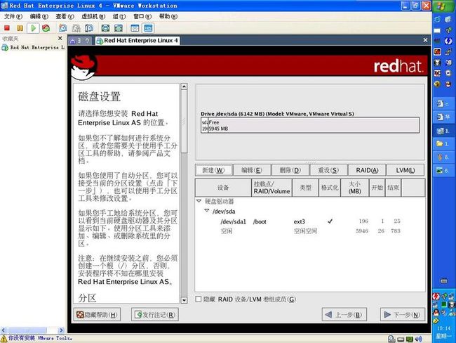Click the 设备 column header

223,188
